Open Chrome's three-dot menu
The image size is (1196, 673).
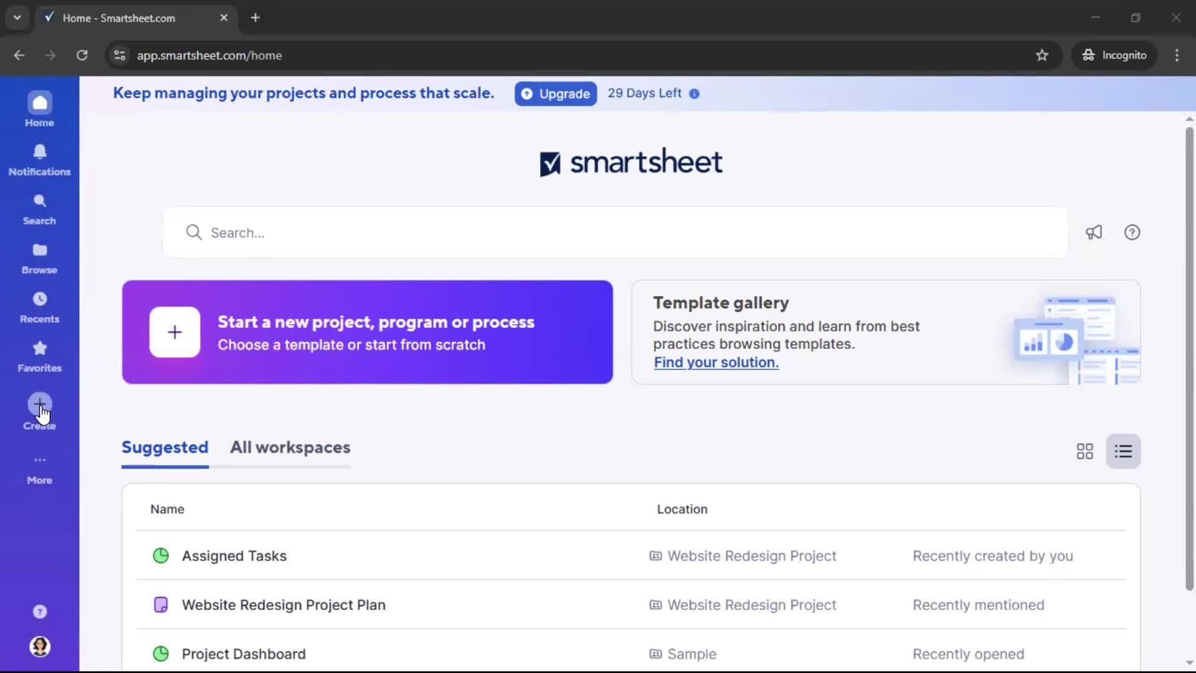(1177, 55)
